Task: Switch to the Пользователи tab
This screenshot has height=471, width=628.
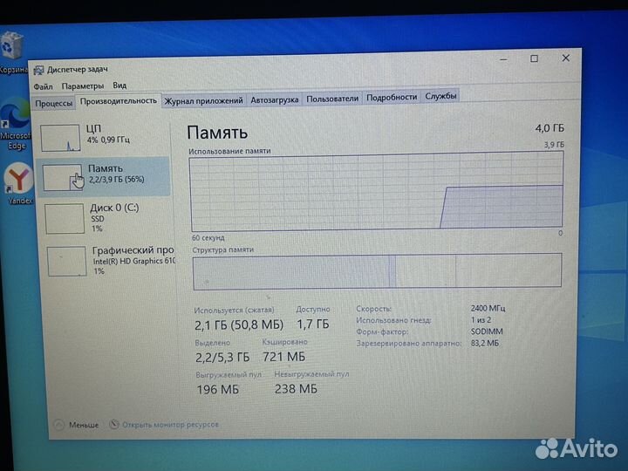Action: [x=332, y=99]
